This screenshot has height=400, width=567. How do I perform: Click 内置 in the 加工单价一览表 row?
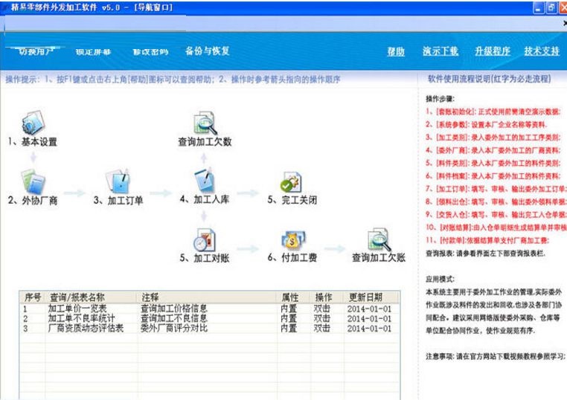289,309
